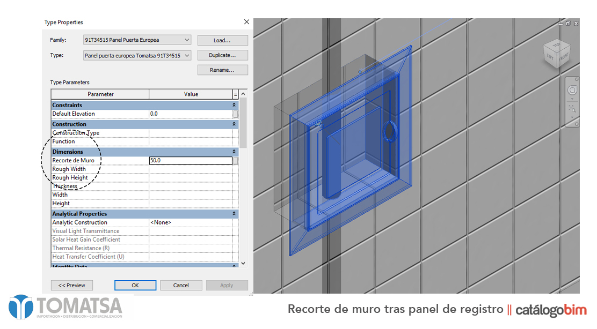The image size is (597, 329).
Task: Collapse the Constraints parameter group
Action: tap(234, 105)
